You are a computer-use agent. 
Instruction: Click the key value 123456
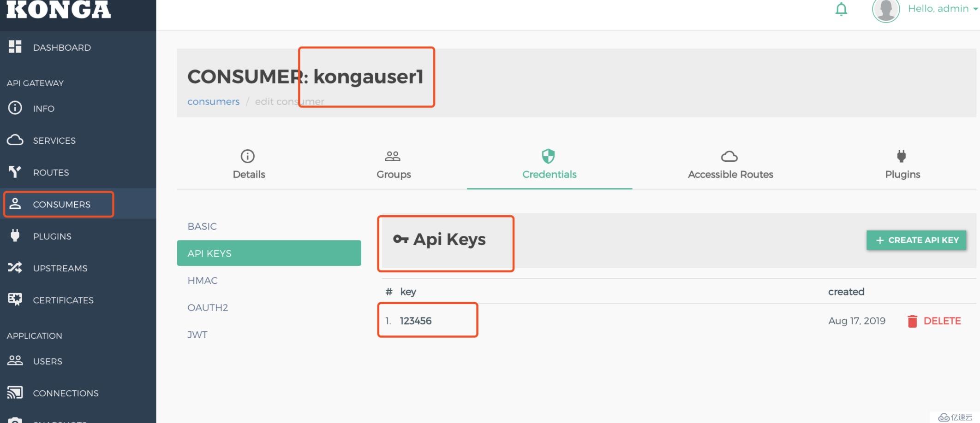pyautogui.click(x=416, y=321)
